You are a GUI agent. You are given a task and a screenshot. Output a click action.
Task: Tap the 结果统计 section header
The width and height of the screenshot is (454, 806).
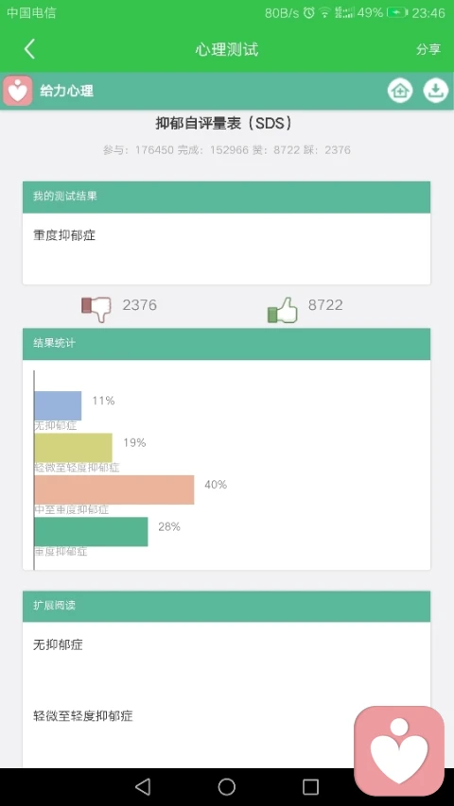click(x=226, y=344)
